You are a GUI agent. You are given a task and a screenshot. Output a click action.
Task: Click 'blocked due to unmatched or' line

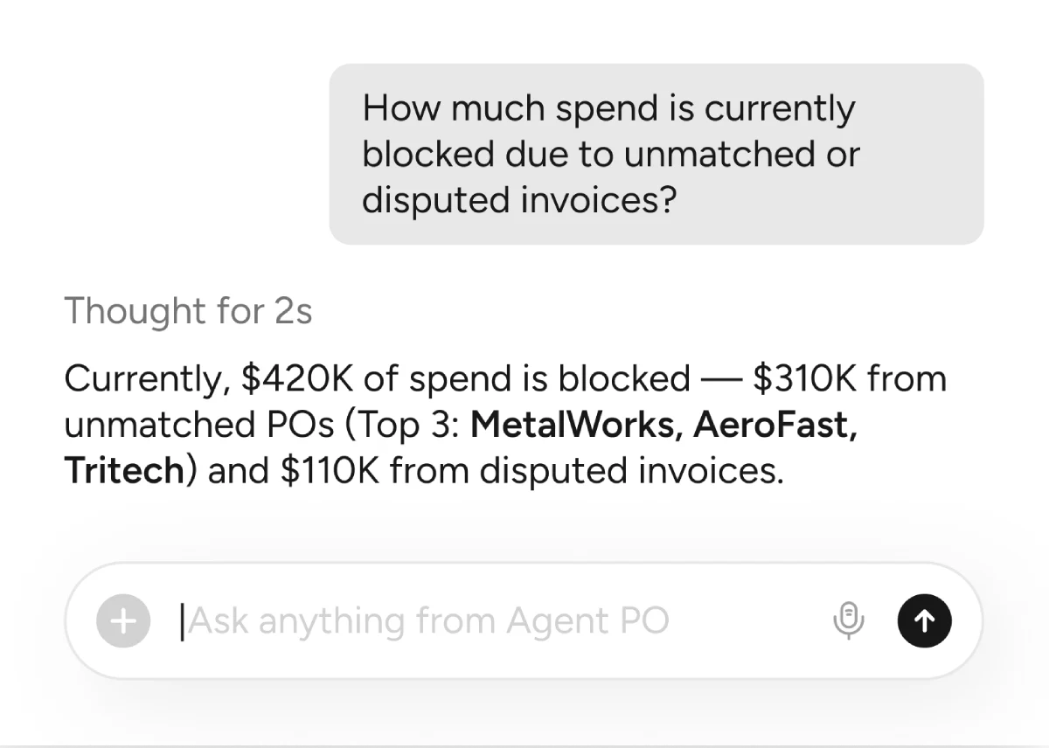click(611, 154)
